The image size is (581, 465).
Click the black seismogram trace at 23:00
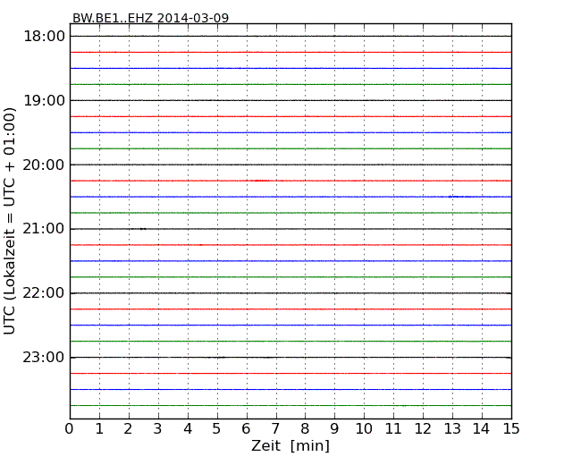290,358
